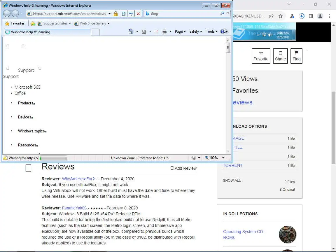Click the Operating System CD-ROMs collection thumbnail
This screenshot has height=252, width=336.
point(287,235)
